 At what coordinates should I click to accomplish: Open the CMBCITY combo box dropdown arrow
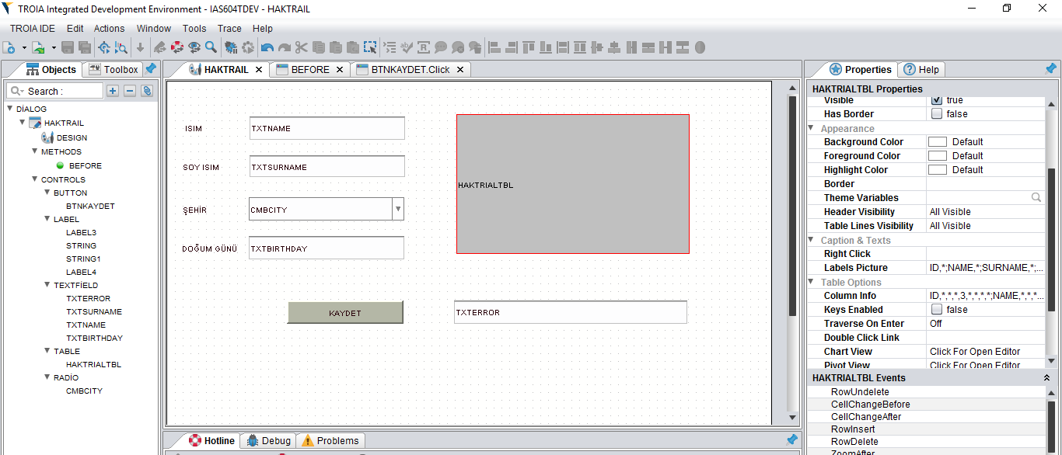tap(397, 209)
